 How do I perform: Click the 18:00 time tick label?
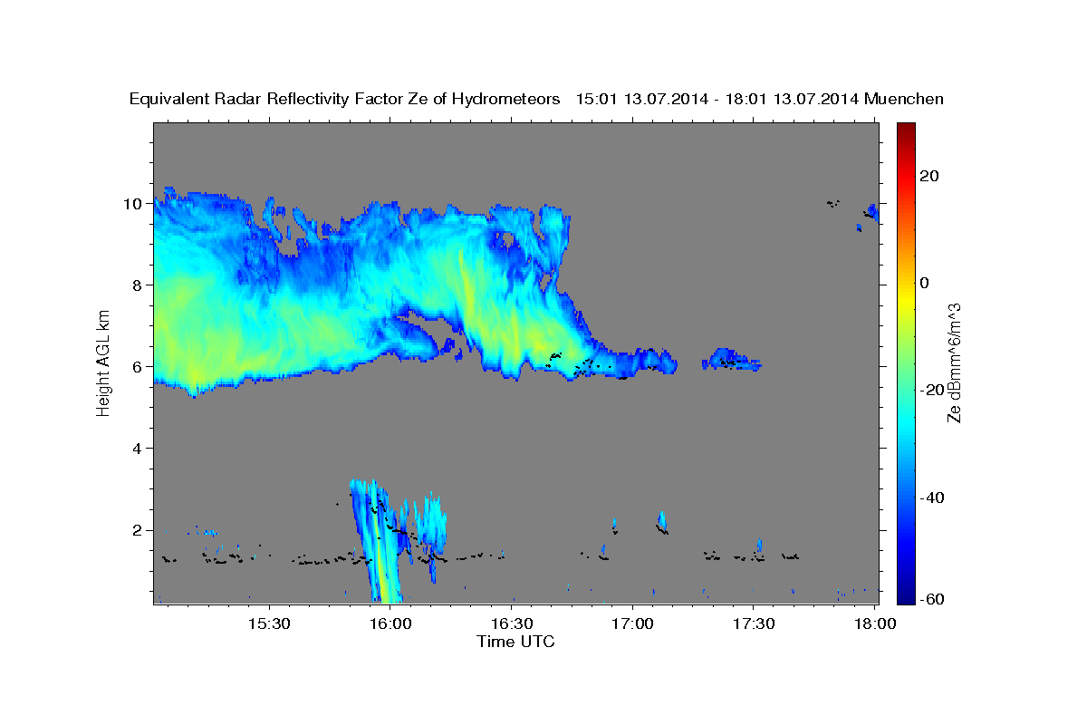[874, 624]
